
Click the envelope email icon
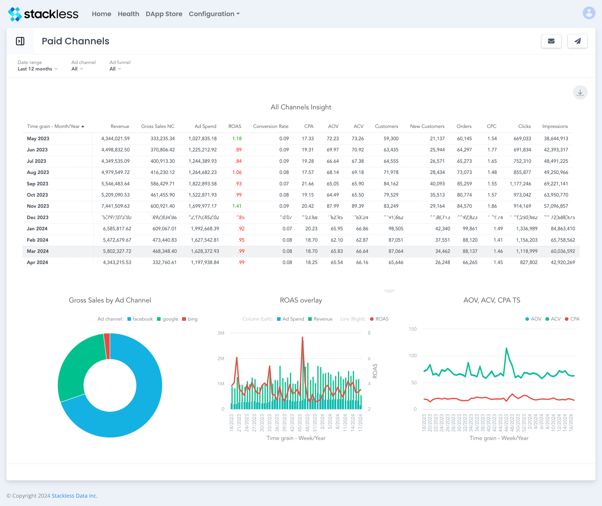(x=551, y=41)
